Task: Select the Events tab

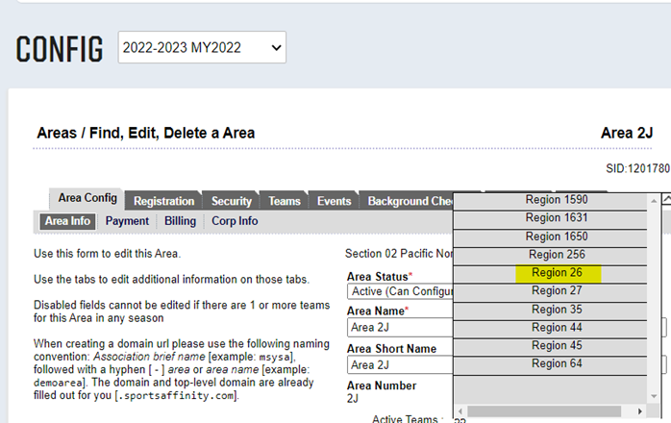Action: 334,201
